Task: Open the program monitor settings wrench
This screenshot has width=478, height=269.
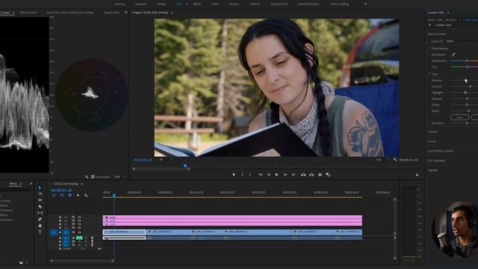Action: (395, 159)
